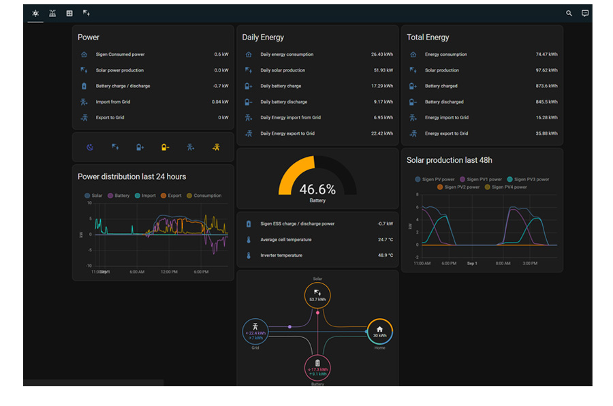
Task: Click the yellow battery discharging status icon
Action: 165,147
